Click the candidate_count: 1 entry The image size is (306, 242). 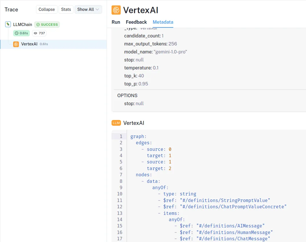pyautogui.click(x=144, y=36)
